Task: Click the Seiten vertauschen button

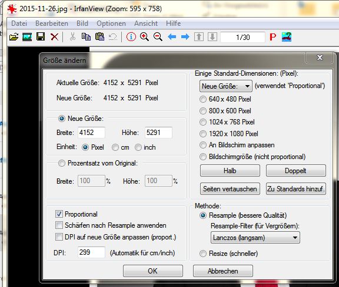Action: coord(230,189)
